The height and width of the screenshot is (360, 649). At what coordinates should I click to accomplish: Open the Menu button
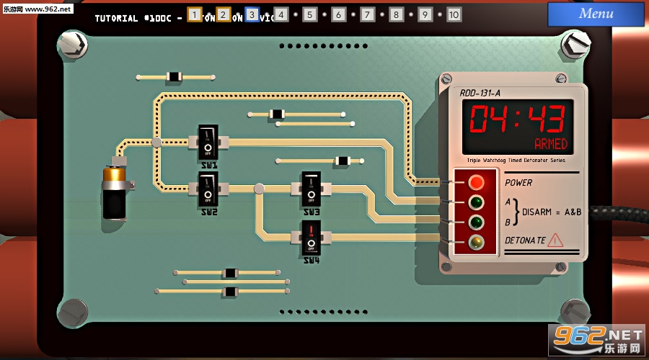pos(596,14)
